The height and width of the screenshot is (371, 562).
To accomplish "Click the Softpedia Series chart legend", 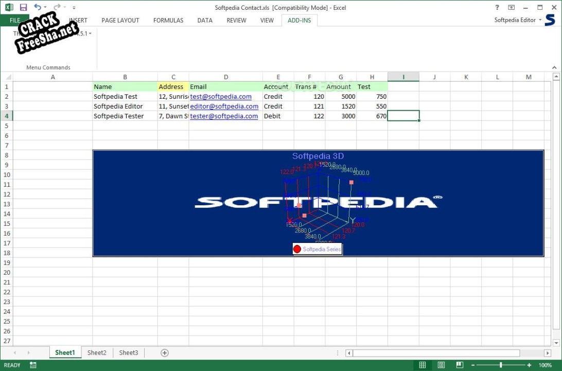I will pos(317,249).
